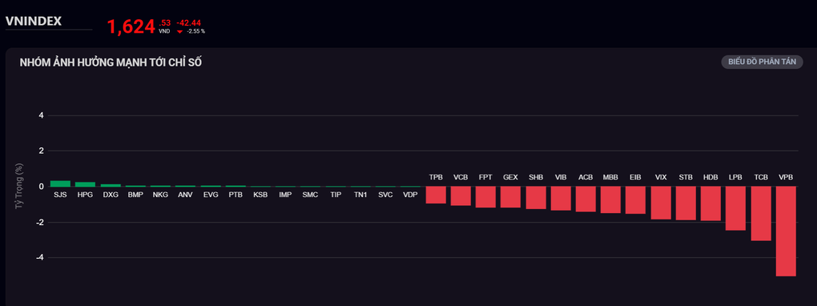Click the red down arrow indicator
Viewport: 817px width, 306px height.
pyautogui.click(x=179, y=32)
